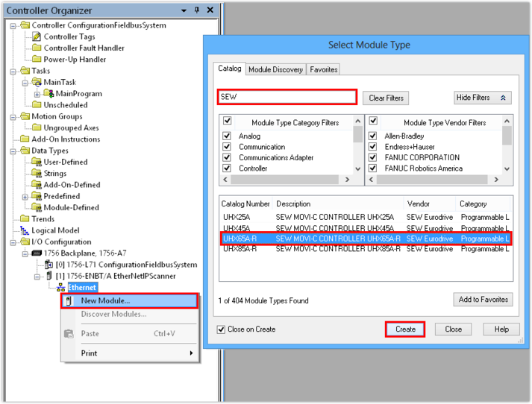Click the MainProgram icon in Tasks
This screenshot has width=532, height=404.
pyautogui.click(x=49, y=94)
